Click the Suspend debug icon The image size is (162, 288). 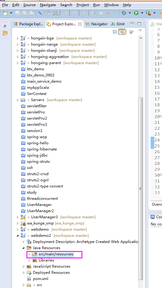pos(101,13)
